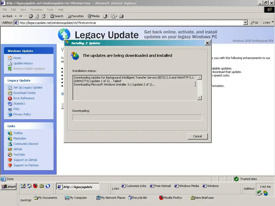This screenshot has width=275, height=206.
Task: Open the Download Center link
Action: [24, 93]
